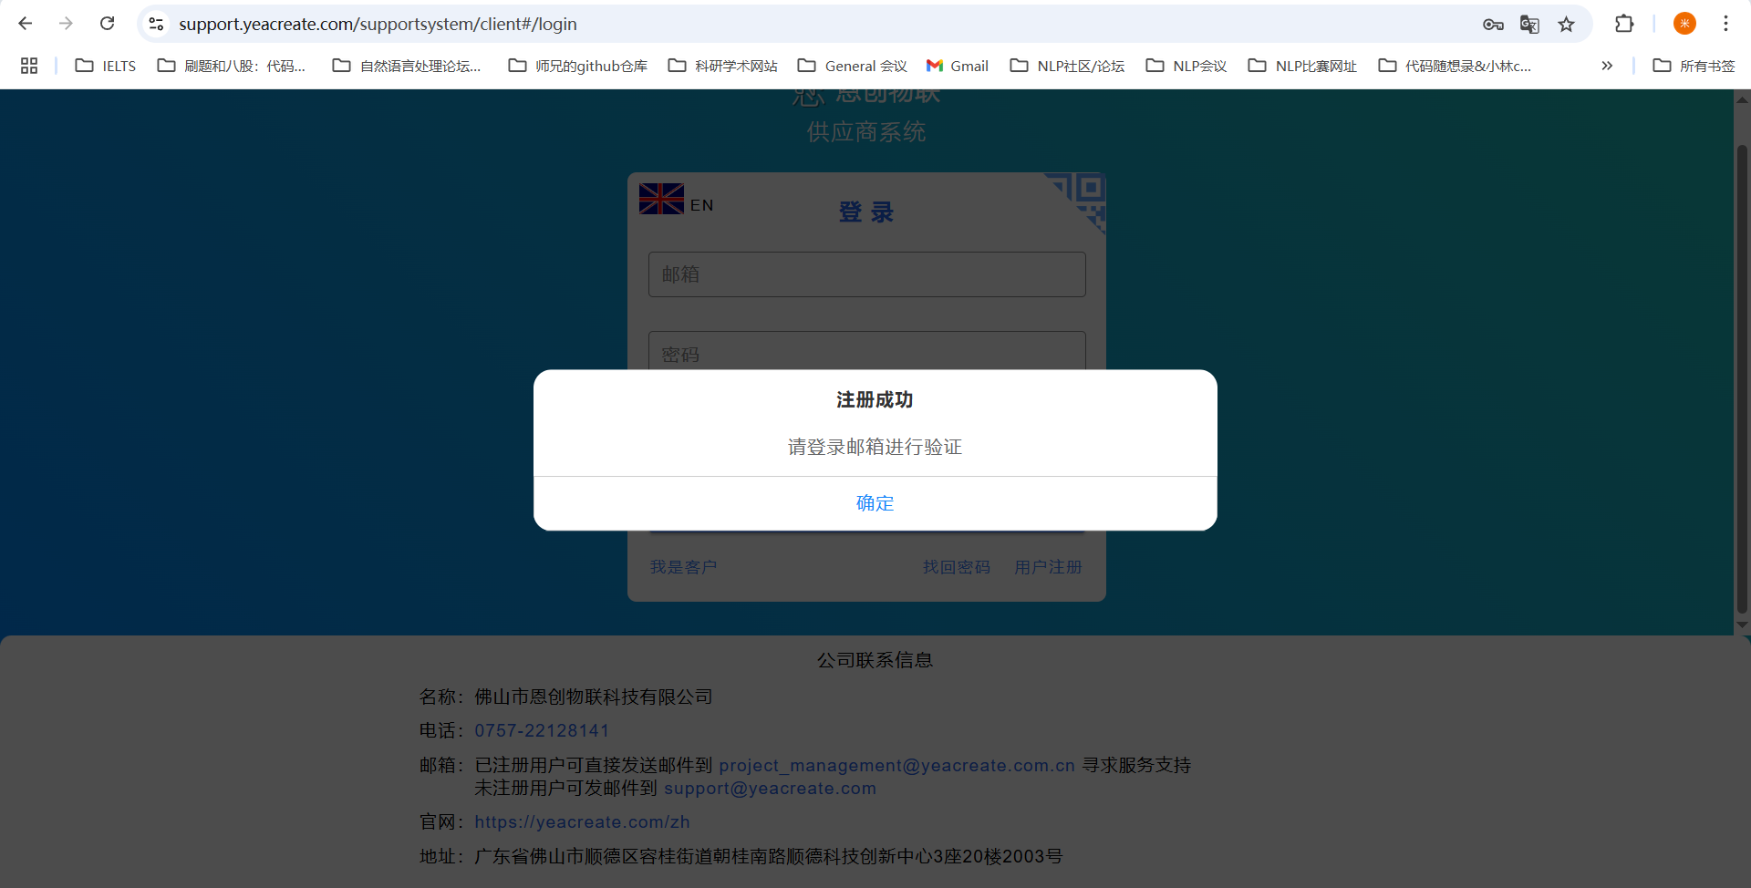
Task: Reload the page with refresh icon
Action: pyautogui.click(x=107, y=24)
